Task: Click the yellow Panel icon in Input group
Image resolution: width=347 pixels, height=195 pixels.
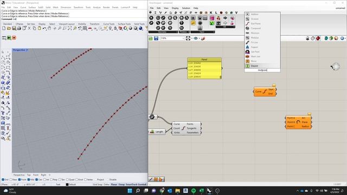Action: click(193, 23)
